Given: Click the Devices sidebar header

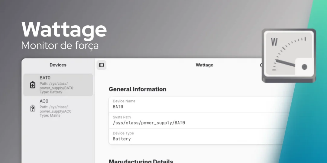Looking at the screenshot, I should (x=58, y=65).
